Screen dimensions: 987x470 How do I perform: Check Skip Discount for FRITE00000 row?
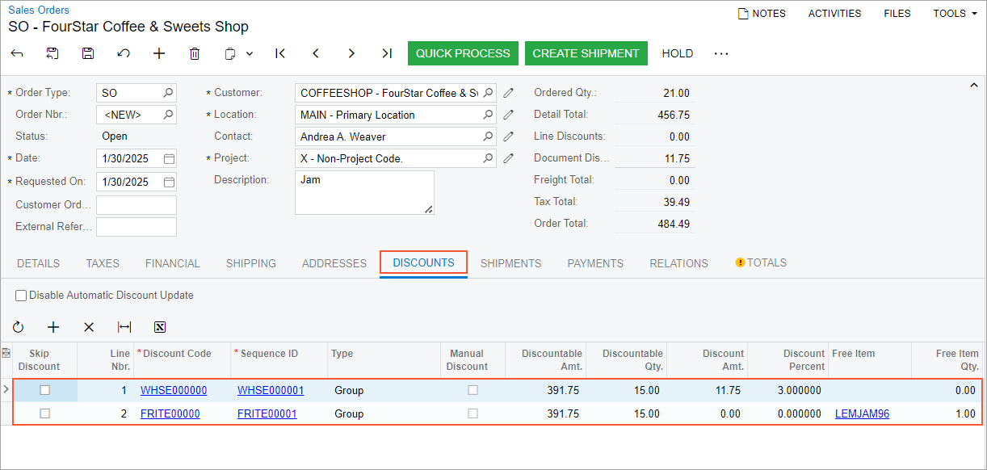tap(45, 413)
